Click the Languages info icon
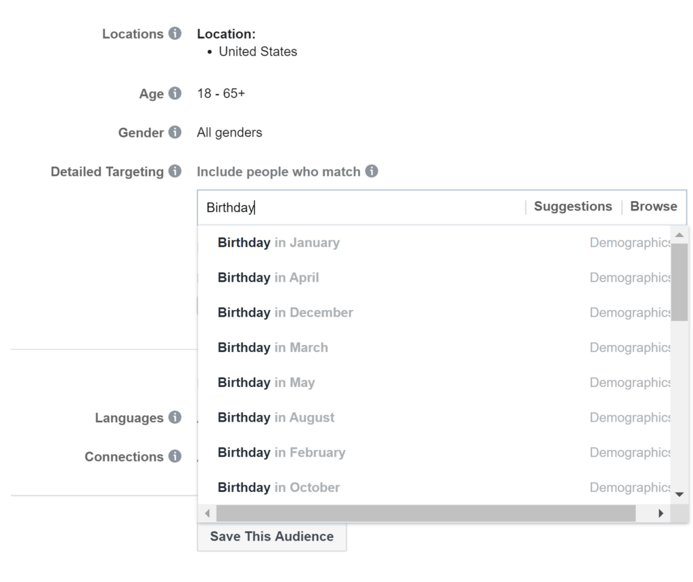 [x=175, y=418]
